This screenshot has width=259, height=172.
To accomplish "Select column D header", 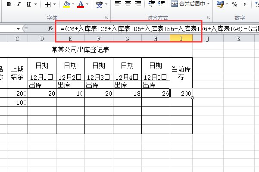I will pos(42,39).
